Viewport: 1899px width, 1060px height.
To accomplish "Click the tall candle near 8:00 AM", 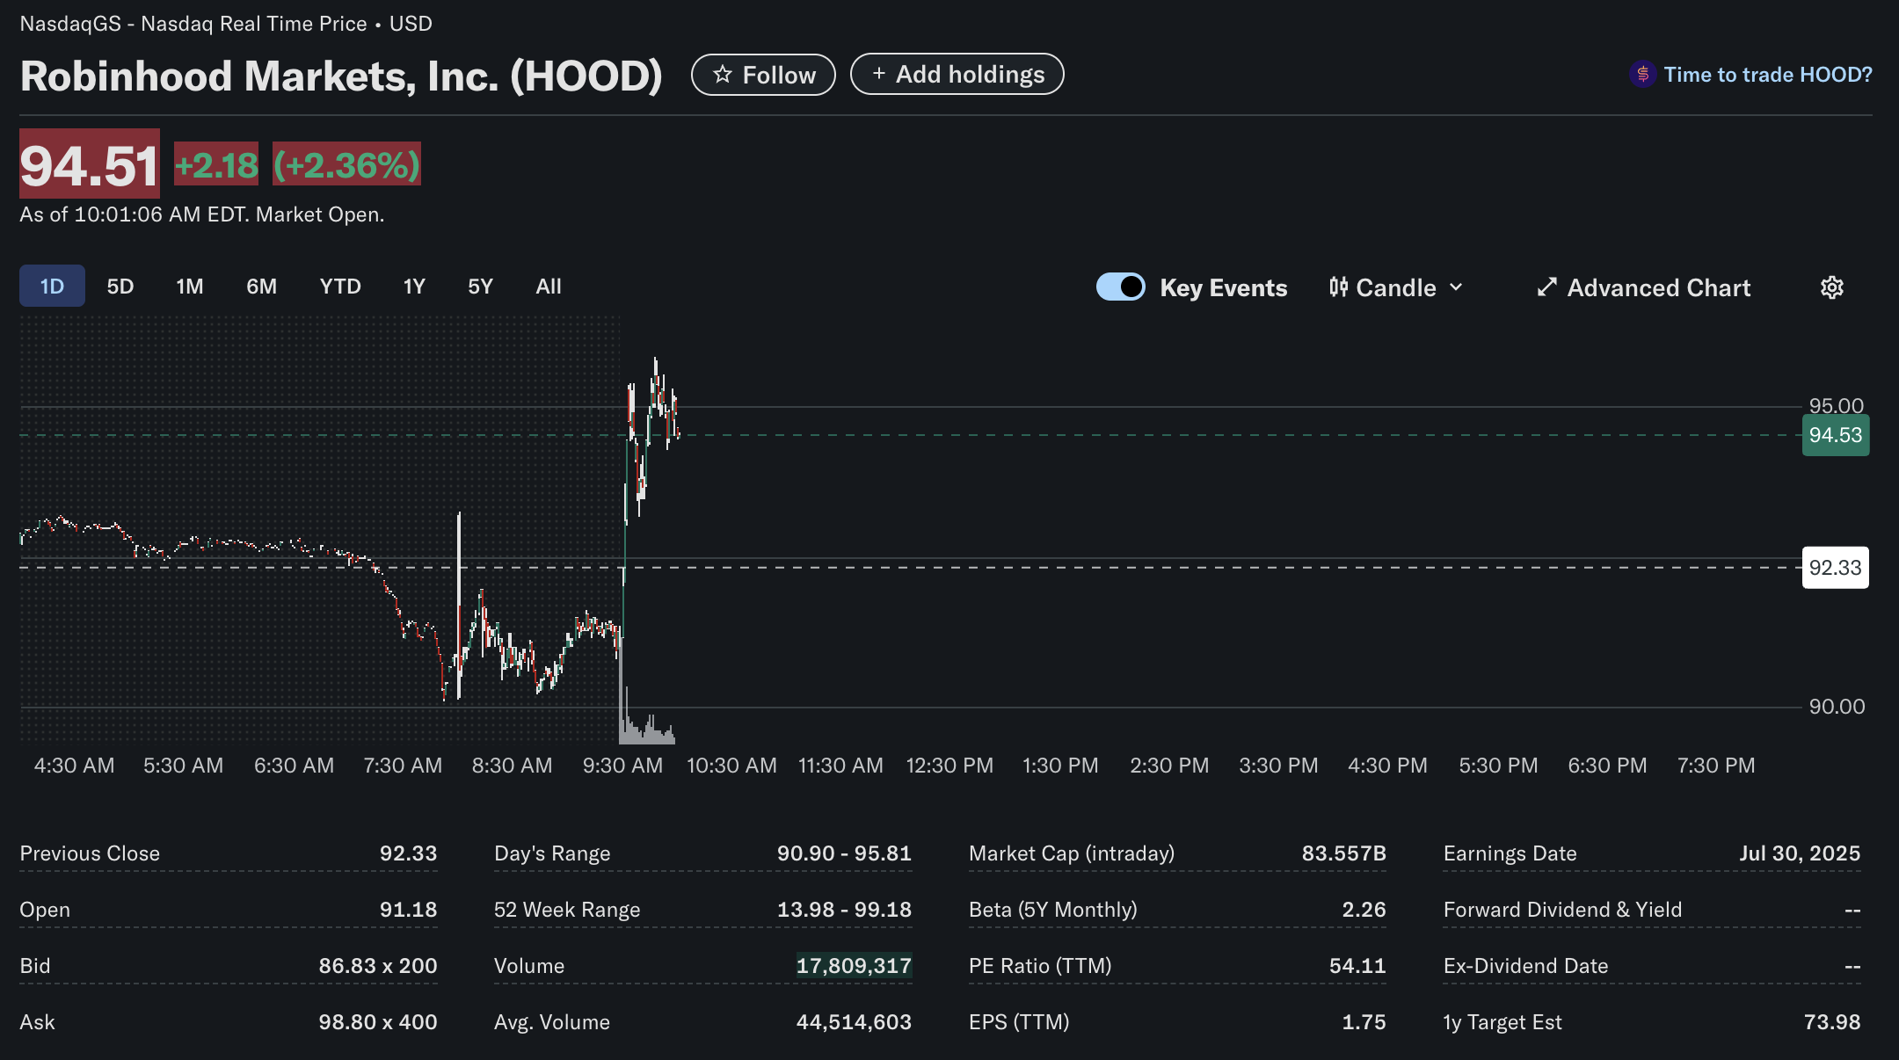I will click(x=459, y=605).
